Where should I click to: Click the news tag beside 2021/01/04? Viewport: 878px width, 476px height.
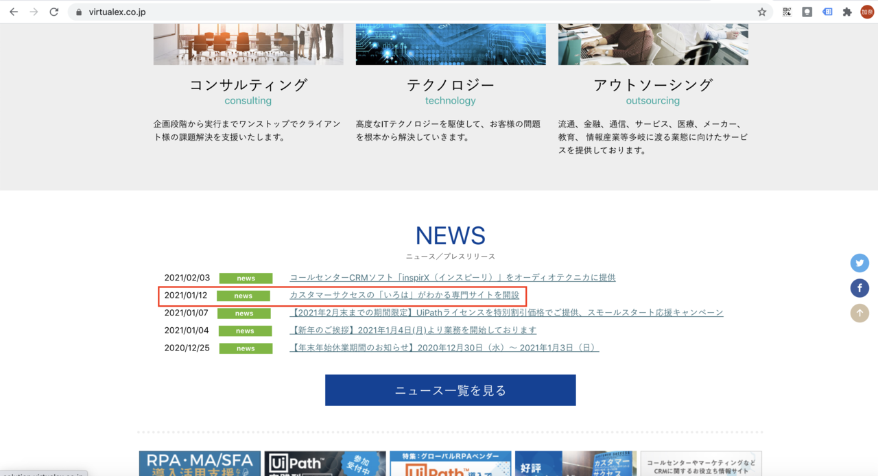[245, 331]
